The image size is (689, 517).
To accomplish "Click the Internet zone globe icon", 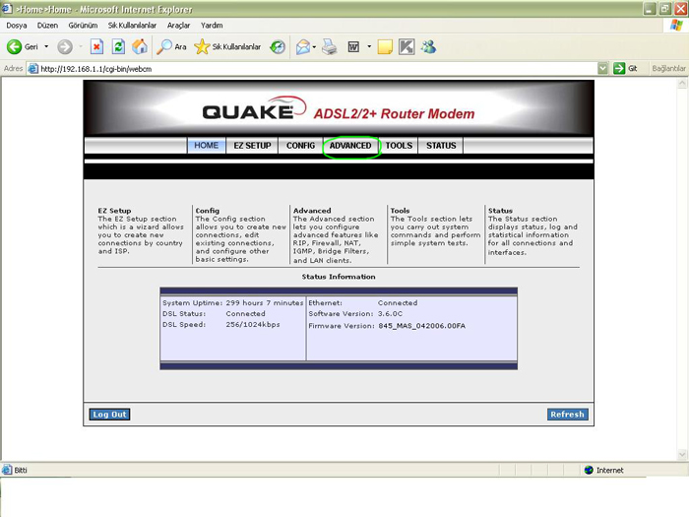I will pyautogui.click(x=589, y=470).
